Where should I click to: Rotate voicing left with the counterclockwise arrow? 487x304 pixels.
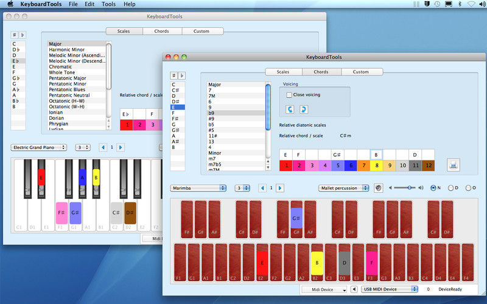[290, 109]
